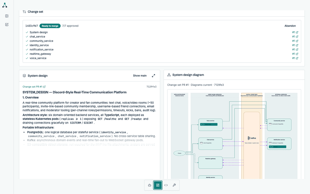Open PR #1 link for System design row

pyautogui.click(x=295, y=32)
